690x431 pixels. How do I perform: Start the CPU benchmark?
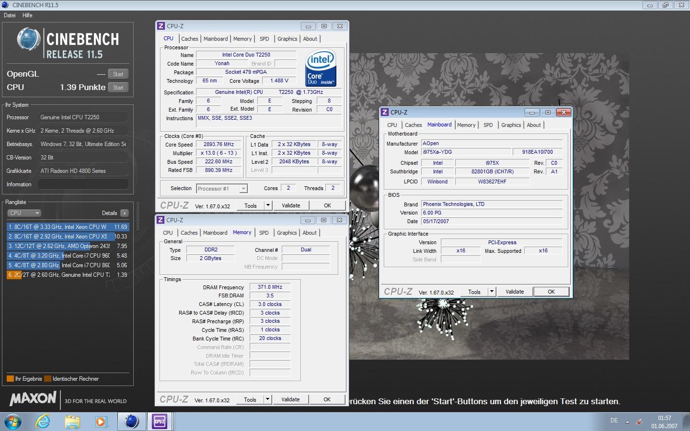pyautogui.click(x=118, y=88)
